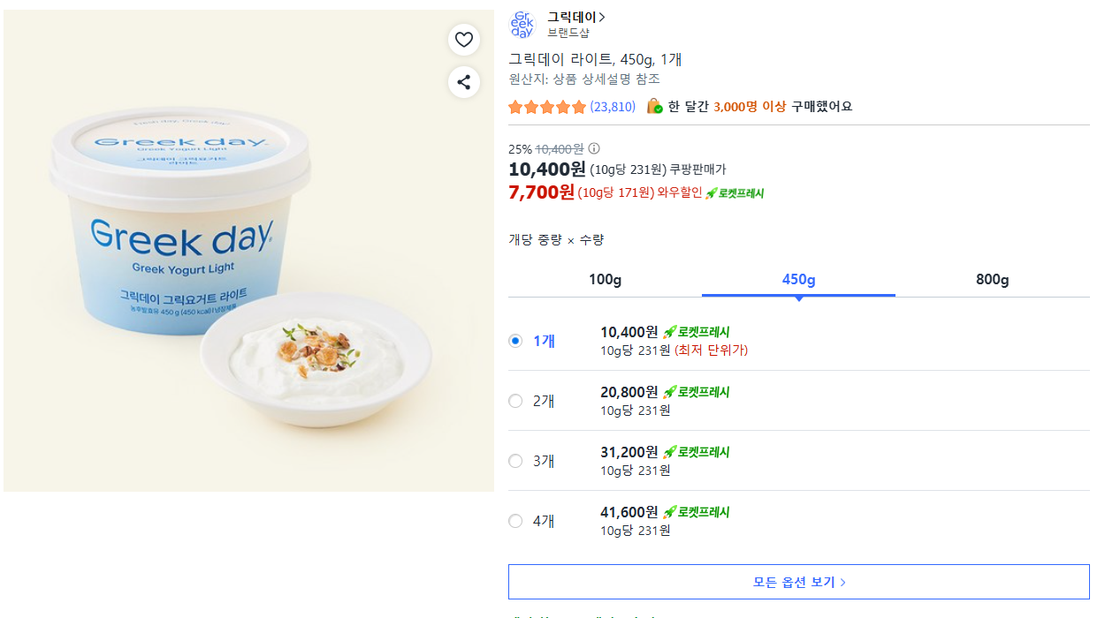Viewport: 1105px width, 618px height.
Task: Click the 로켓프레시 badge on the 4개 option
Action: tap(697, 512)
